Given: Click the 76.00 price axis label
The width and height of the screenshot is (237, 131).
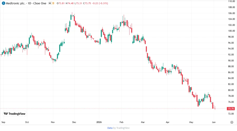Looking at the screenshot, I should pos(231,102).
